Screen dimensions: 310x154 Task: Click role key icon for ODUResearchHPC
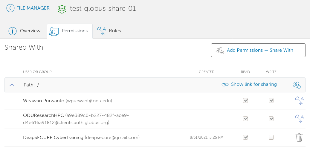tap(299, 119)
